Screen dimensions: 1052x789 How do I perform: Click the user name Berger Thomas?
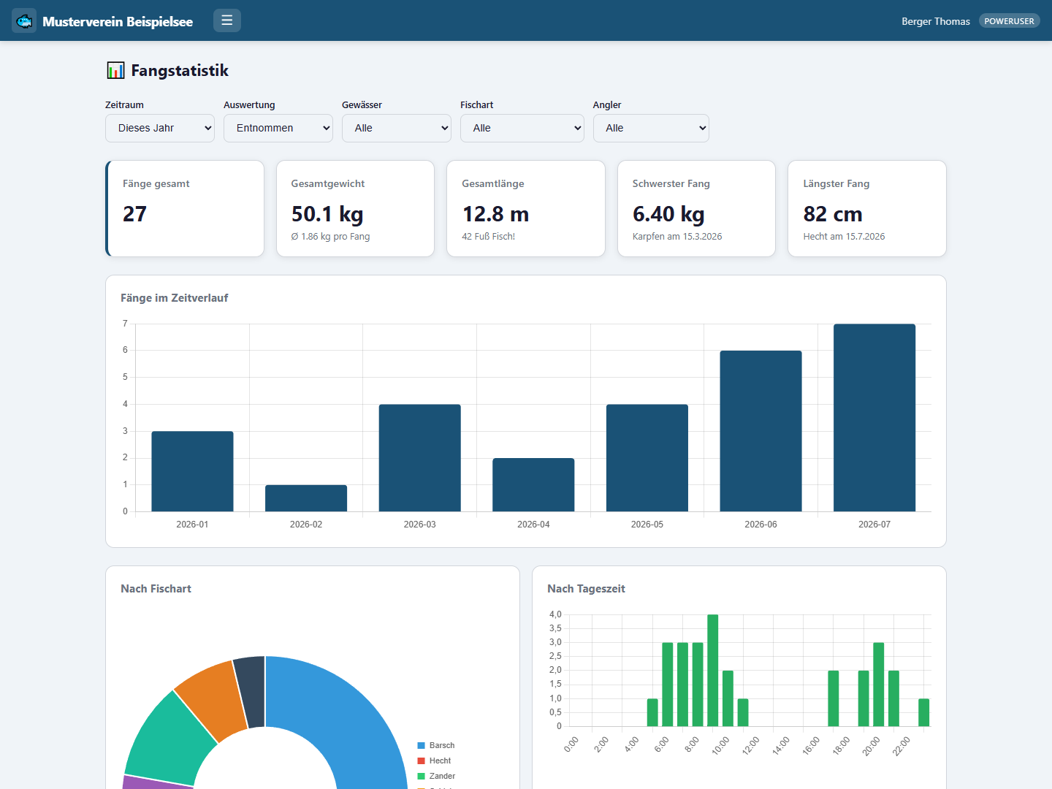pos(936,21)
